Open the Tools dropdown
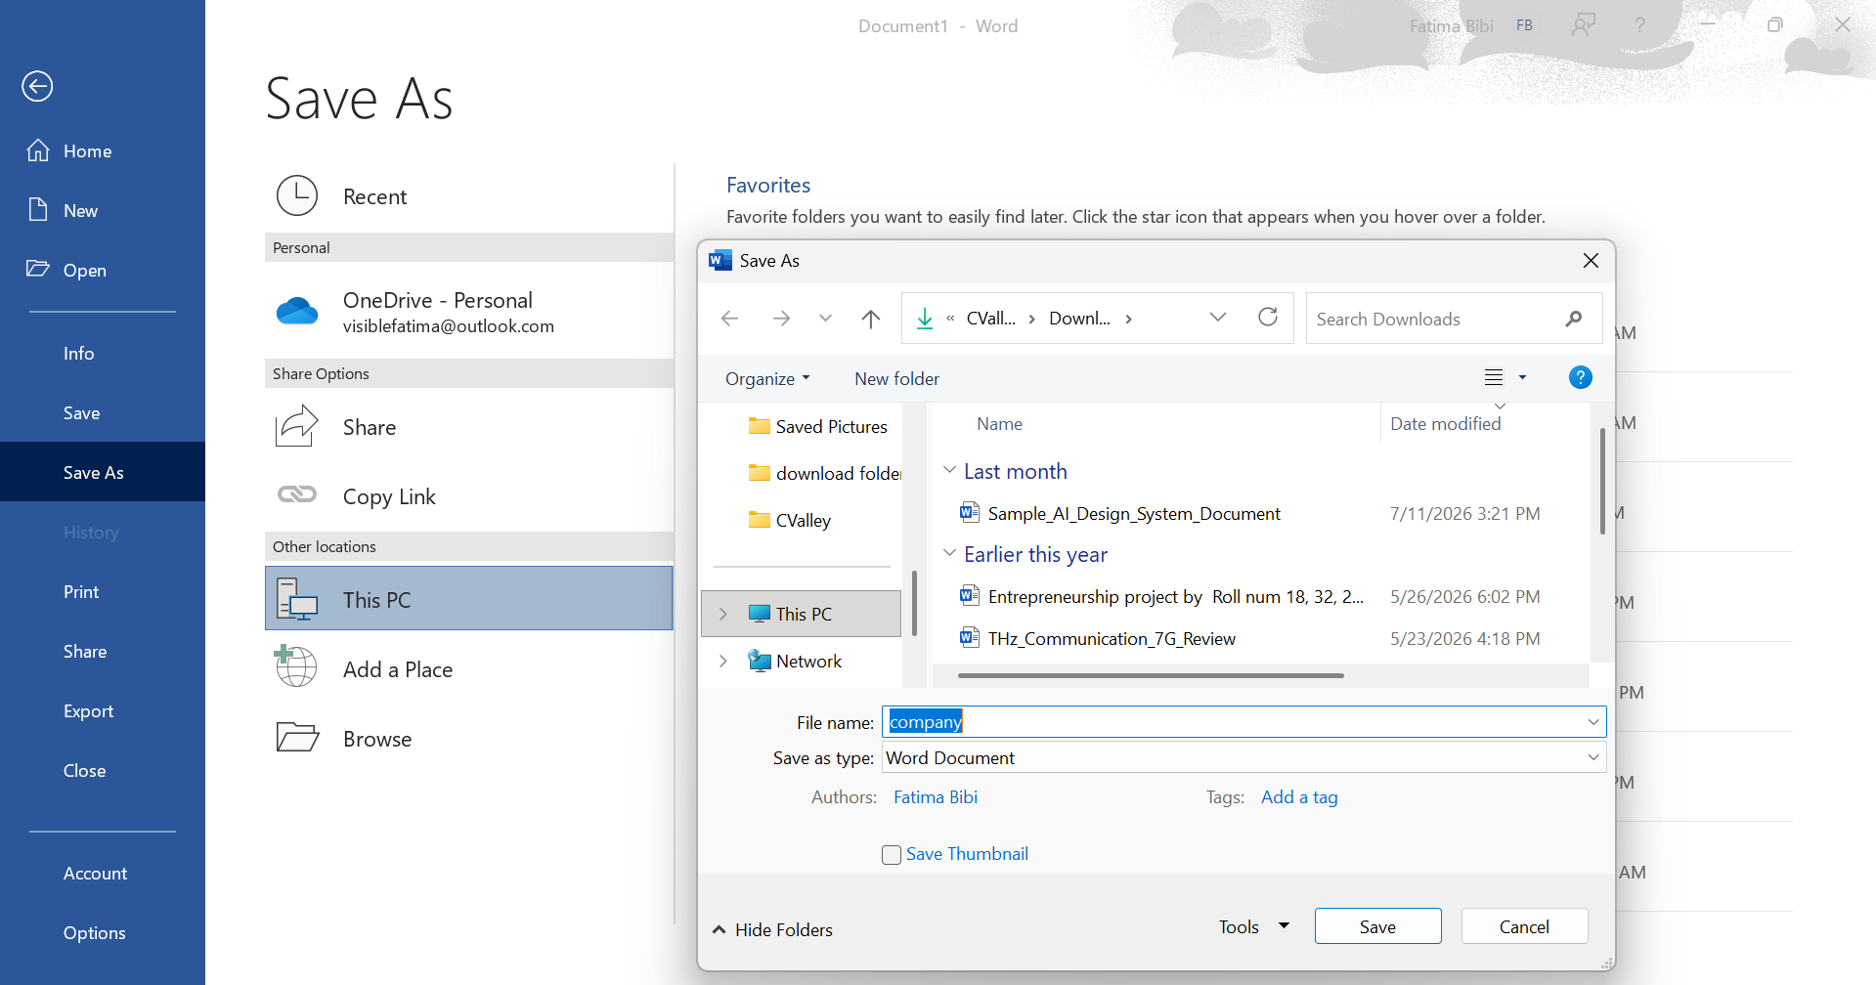This screenshot has width=1876, height=985. point(1253,926)
